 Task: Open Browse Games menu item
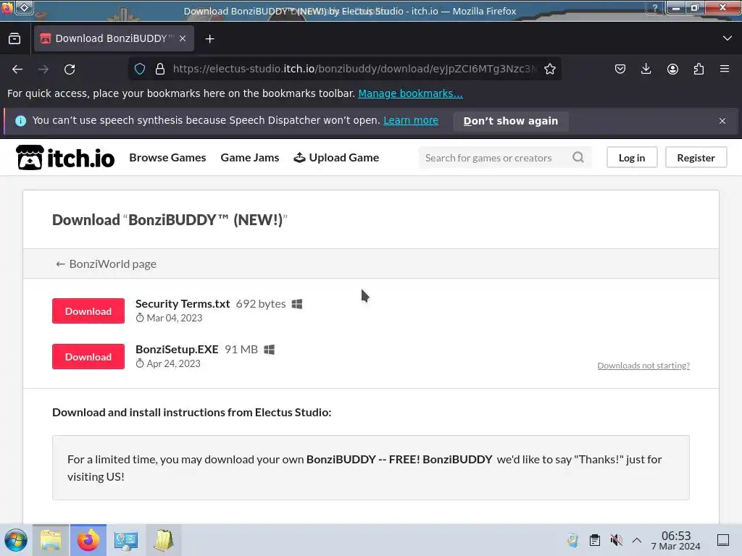click(x=167, y=157)
